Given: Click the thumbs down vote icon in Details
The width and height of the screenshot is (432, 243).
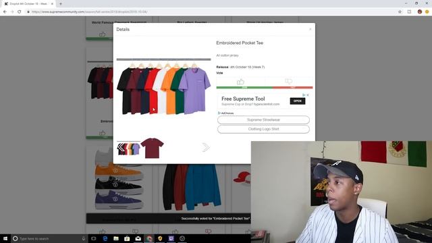Looking at the screenshot, I should 288,81.
